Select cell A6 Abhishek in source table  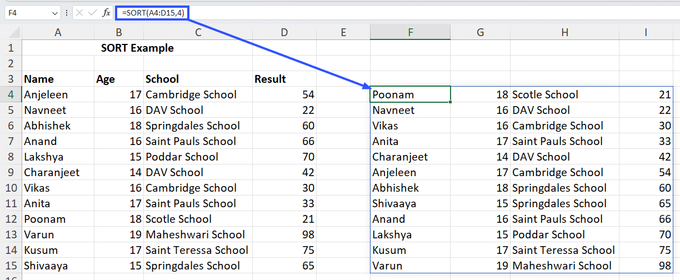[58, 126]
